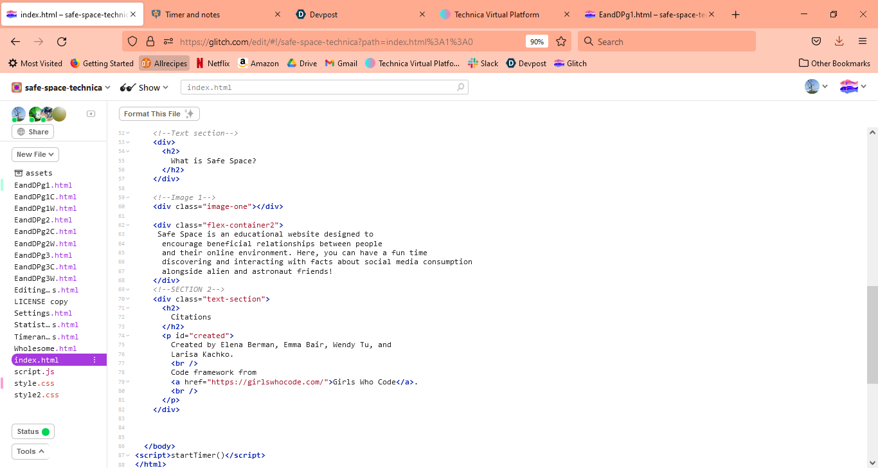The image size is (878, 468).
Task: Switch to the Timer and notes tab
Action: click(217, 14)
